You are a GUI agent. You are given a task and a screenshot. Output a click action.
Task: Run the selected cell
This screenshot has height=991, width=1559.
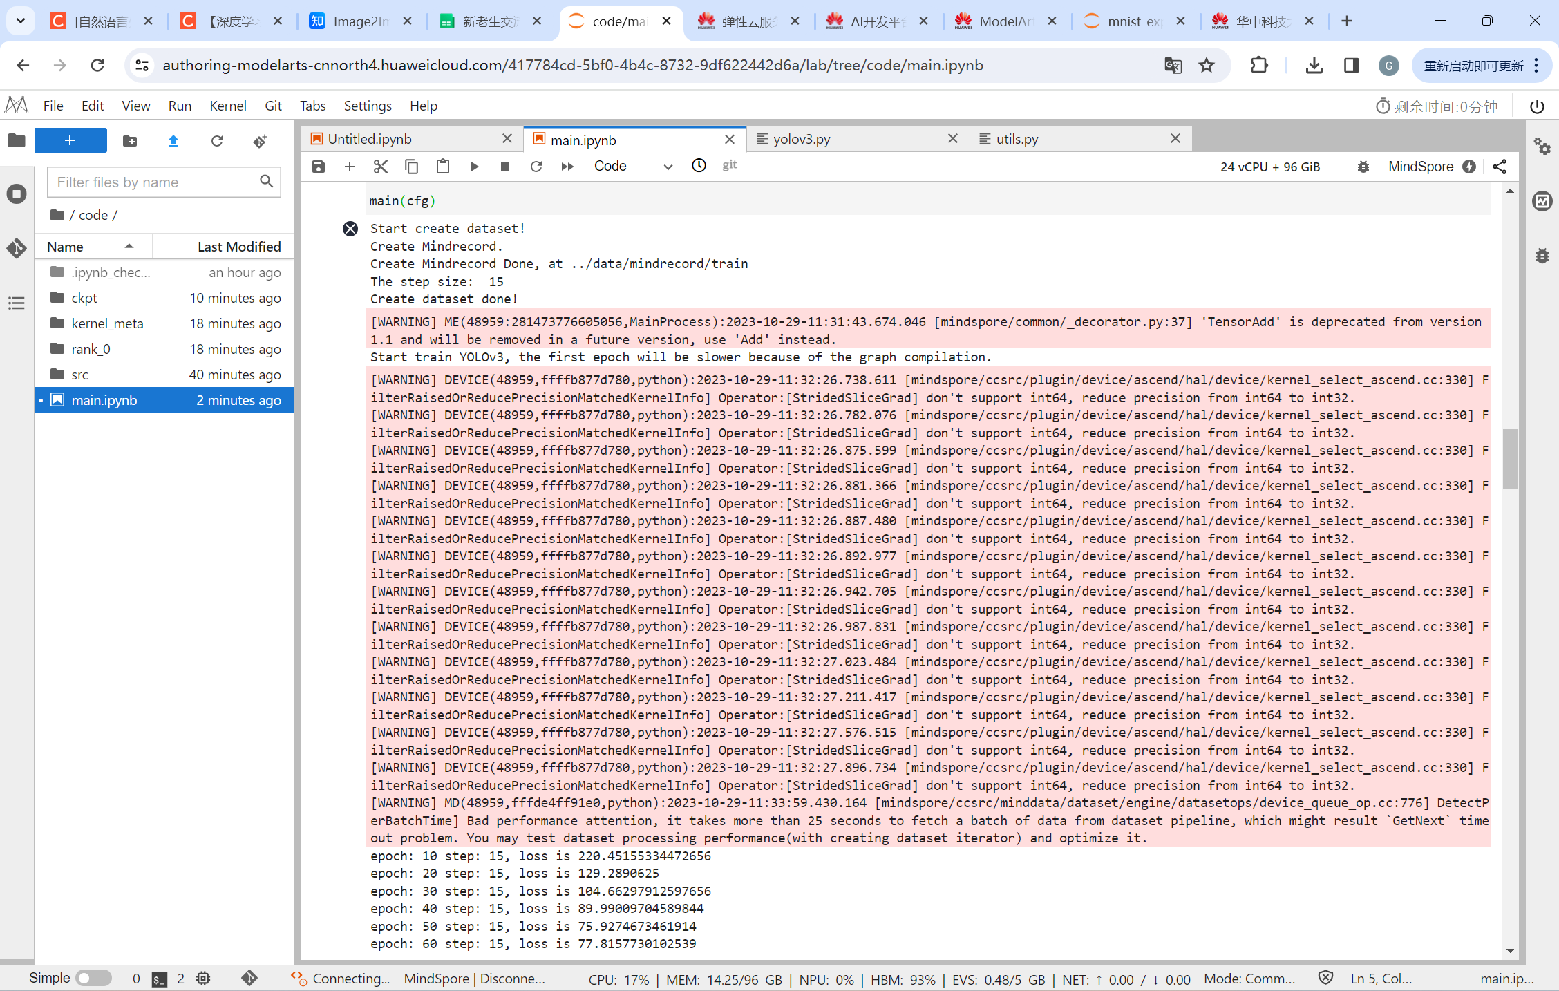pyautogui.click(x=474, y=167)
